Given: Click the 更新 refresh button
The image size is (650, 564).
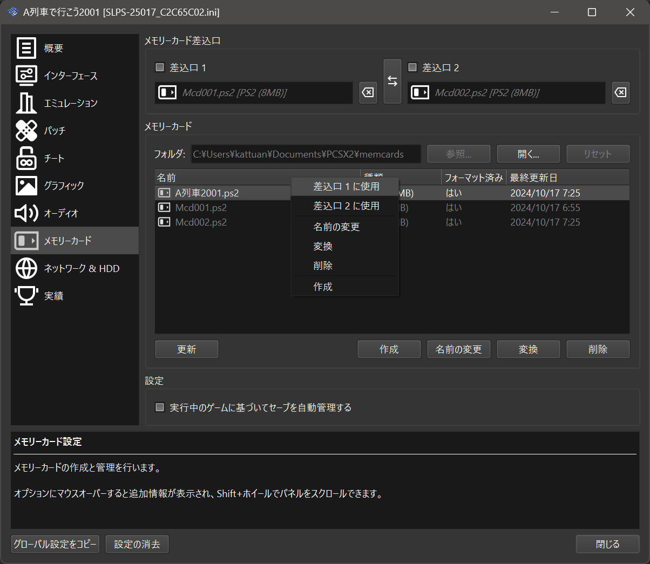Looking at the screenshot, I should 187,349.
